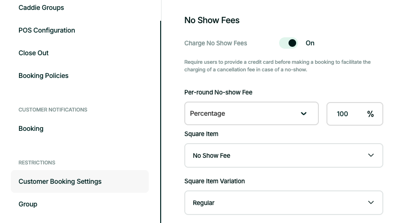407x223 pixels.
Task: Click the On label beside the toggle
Action: point(310,43)
